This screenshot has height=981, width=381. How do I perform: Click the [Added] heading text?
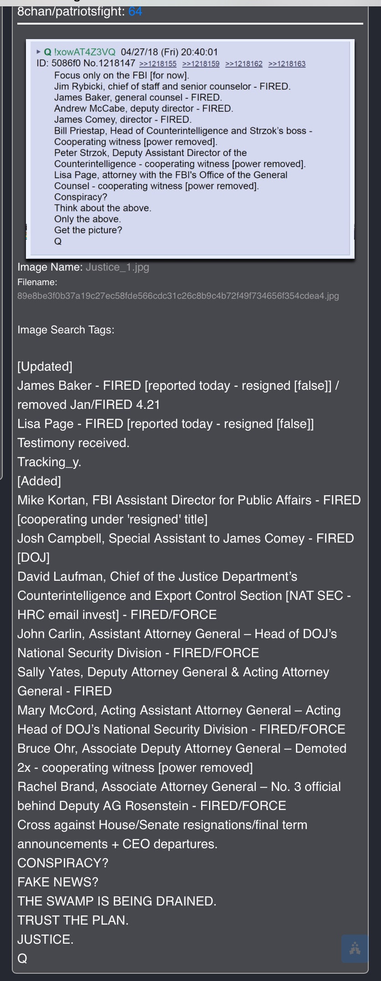pyautogui.click(x=39, y=481)
